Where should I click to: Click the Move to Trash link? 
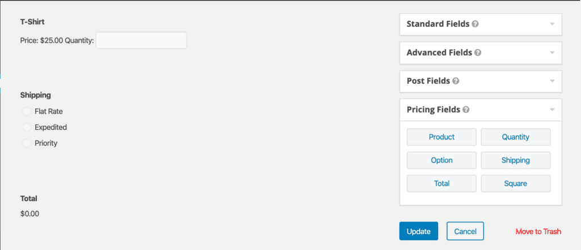538,231
